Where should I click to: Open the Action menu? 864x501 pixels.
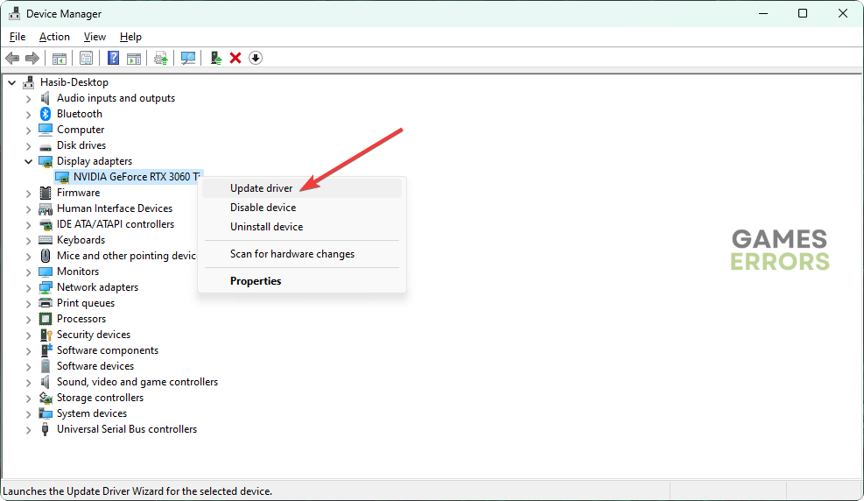54,37
